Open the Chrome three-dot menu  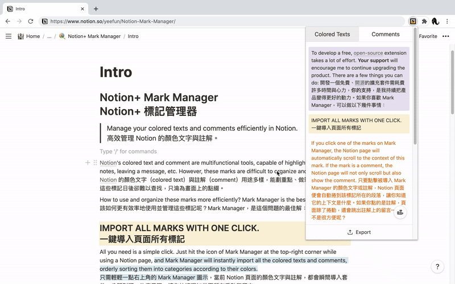tap(447, 21)
